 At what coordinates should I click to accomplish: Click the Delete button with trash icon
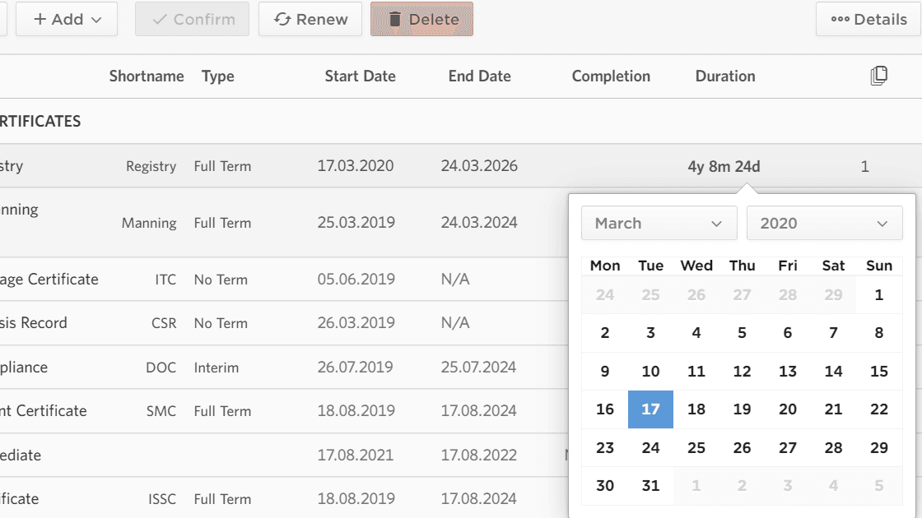click(421, 19)
